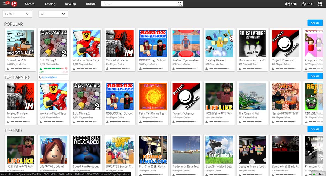Open the Speed Run Reloaded thumbnail
This screenshot has height=176, width=326.
click(x=87, y=149)
